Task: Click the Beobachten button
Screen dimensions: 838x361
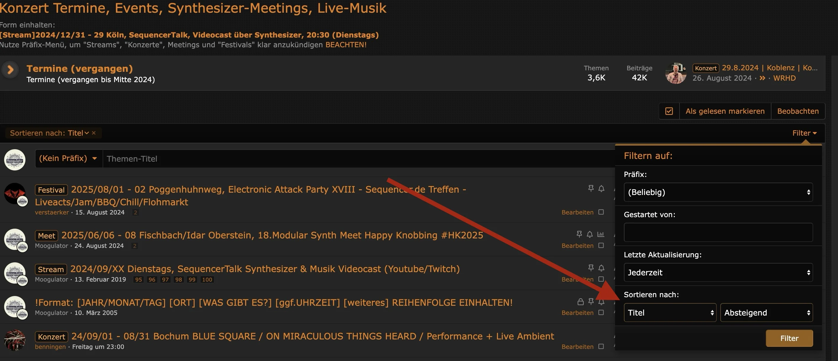Action: pyautogui.click(x=798, y=111)
